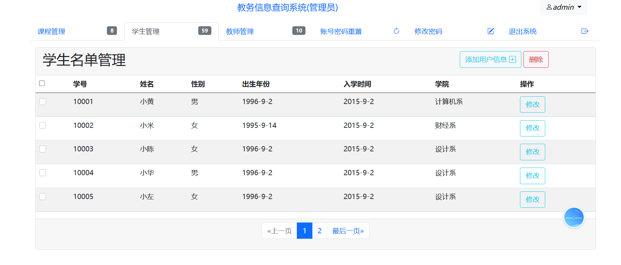Toggle the select-all checkbox in table header

pyautogui.click(x=42, y=83)
